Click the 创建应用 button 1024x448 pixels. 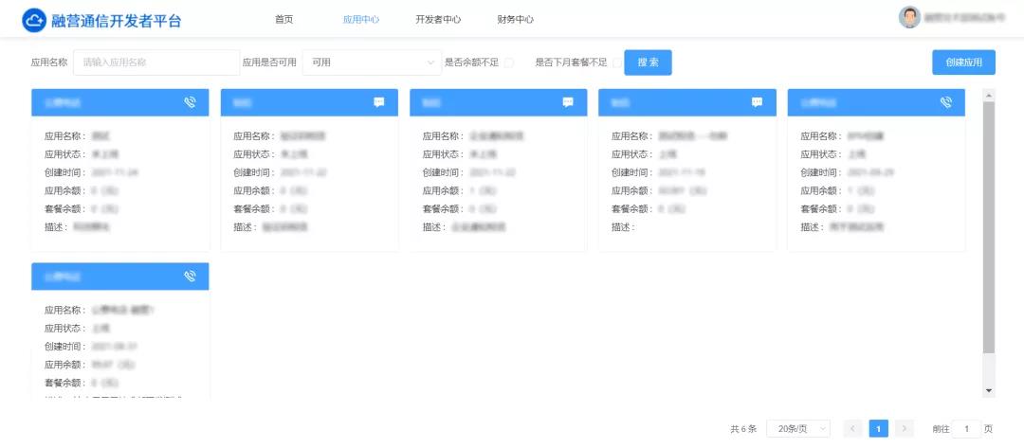tap(963, 63)
